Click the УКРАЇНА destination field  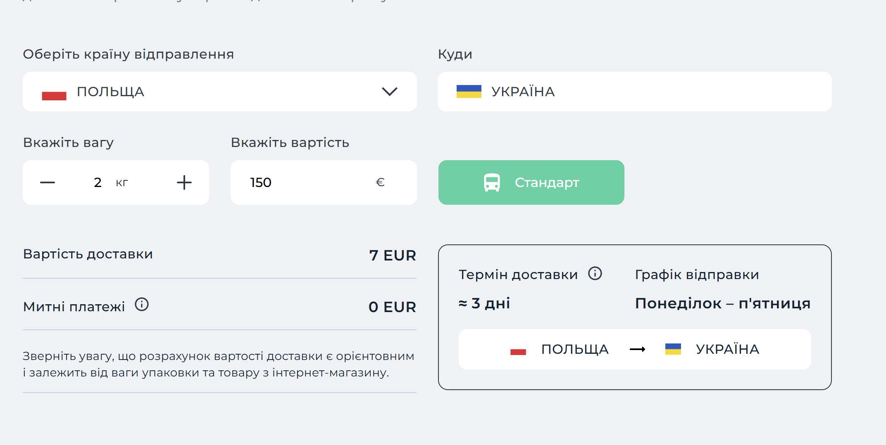(x=635, y=92)
